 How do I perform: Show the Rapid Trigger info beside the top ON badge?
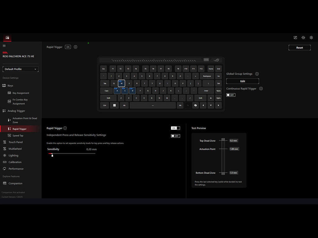click(75, 47)
